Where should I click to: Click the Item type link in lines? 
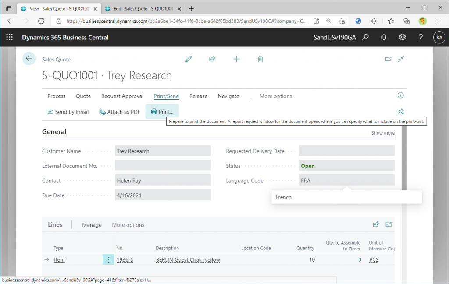click(59, 259)
